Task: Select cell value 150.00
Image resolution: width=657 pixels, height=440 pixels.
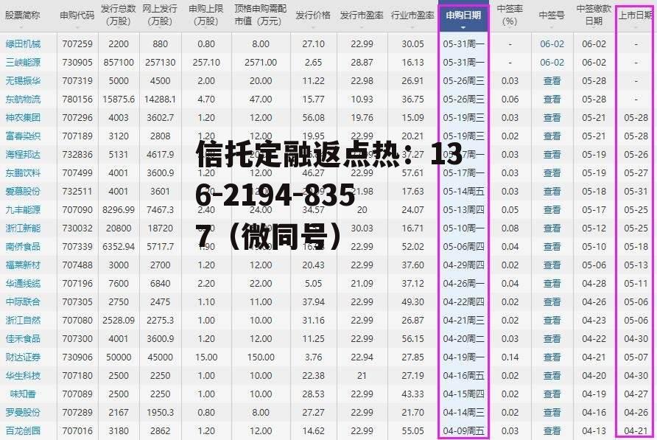Action: tap(261, 357)
